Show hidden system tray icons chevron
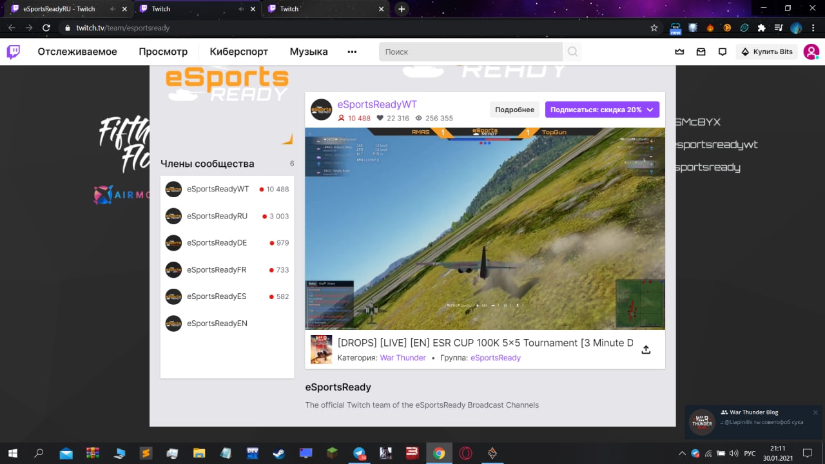Screen dimensions: 825x464 [x=681, y=453]
